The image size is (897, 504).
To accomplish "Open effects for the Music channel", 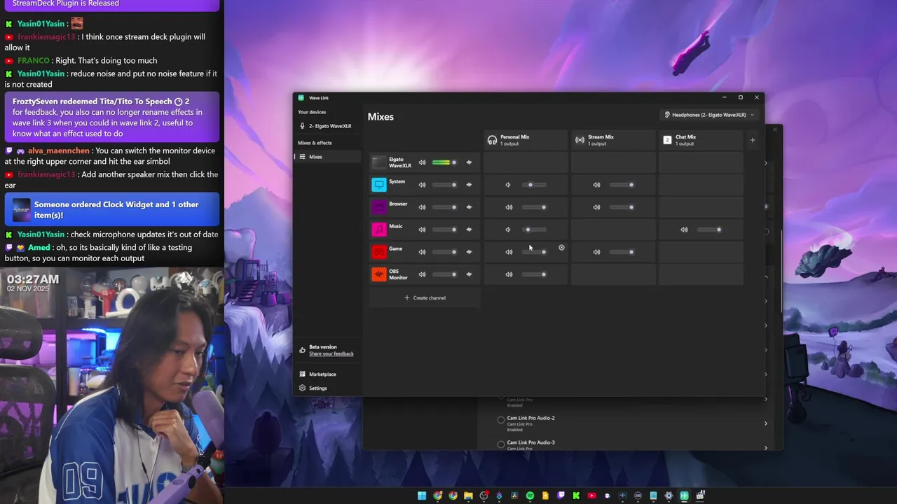I will (x=469, y=230).
